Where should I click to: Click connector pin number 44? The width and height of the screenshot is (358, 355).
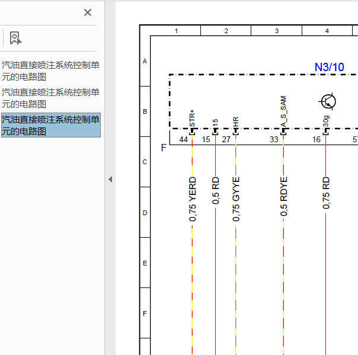pos(184,139)
